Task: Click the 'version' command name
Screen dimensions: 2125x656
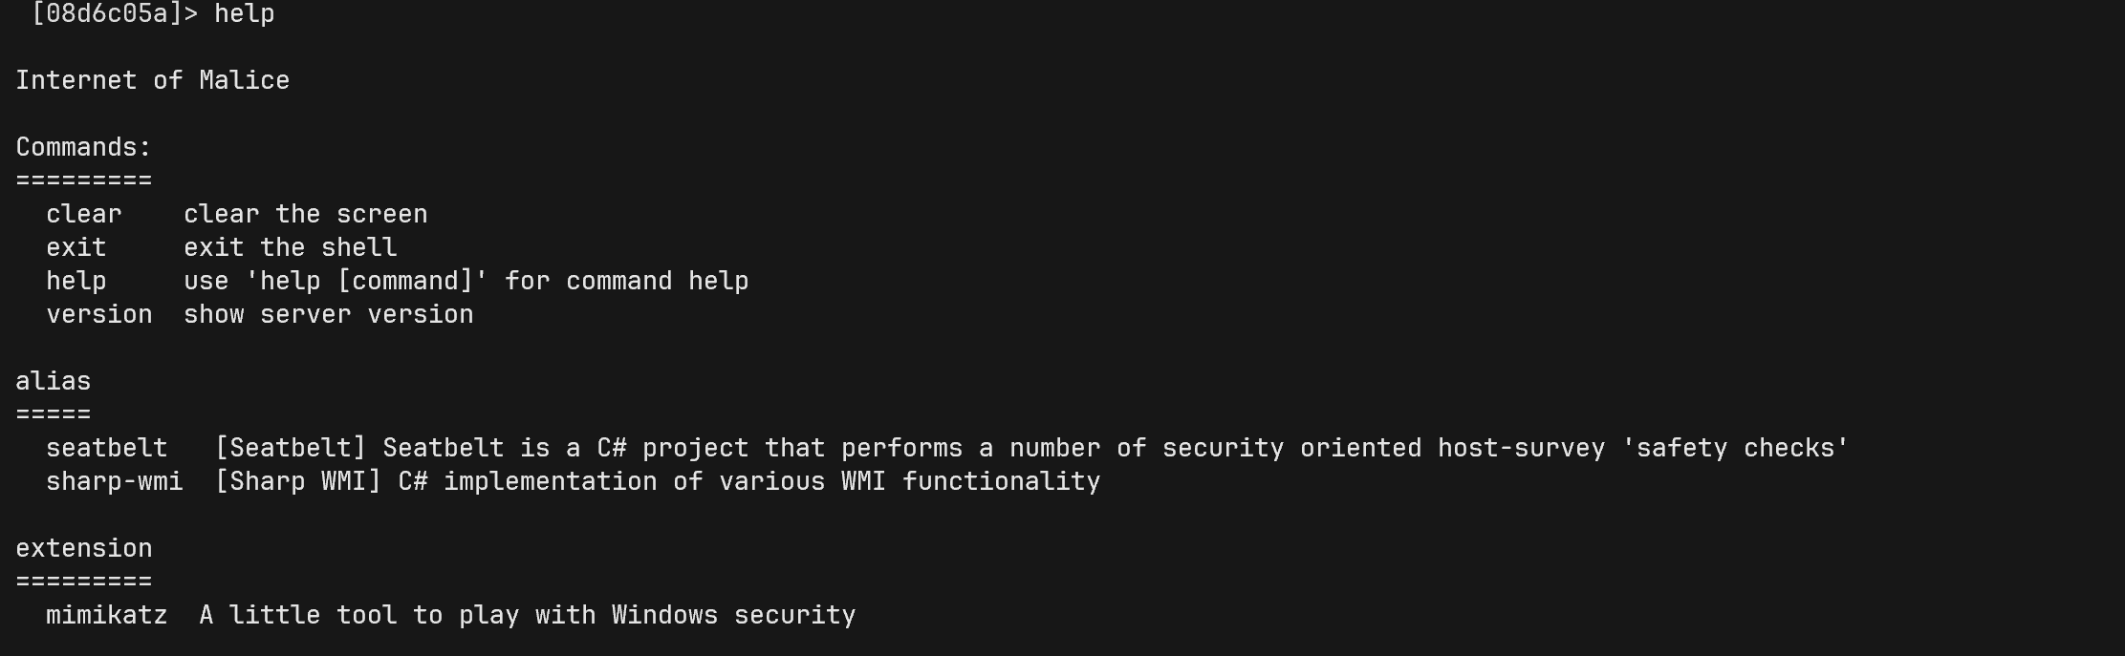Action: click(x=99, y=314)
